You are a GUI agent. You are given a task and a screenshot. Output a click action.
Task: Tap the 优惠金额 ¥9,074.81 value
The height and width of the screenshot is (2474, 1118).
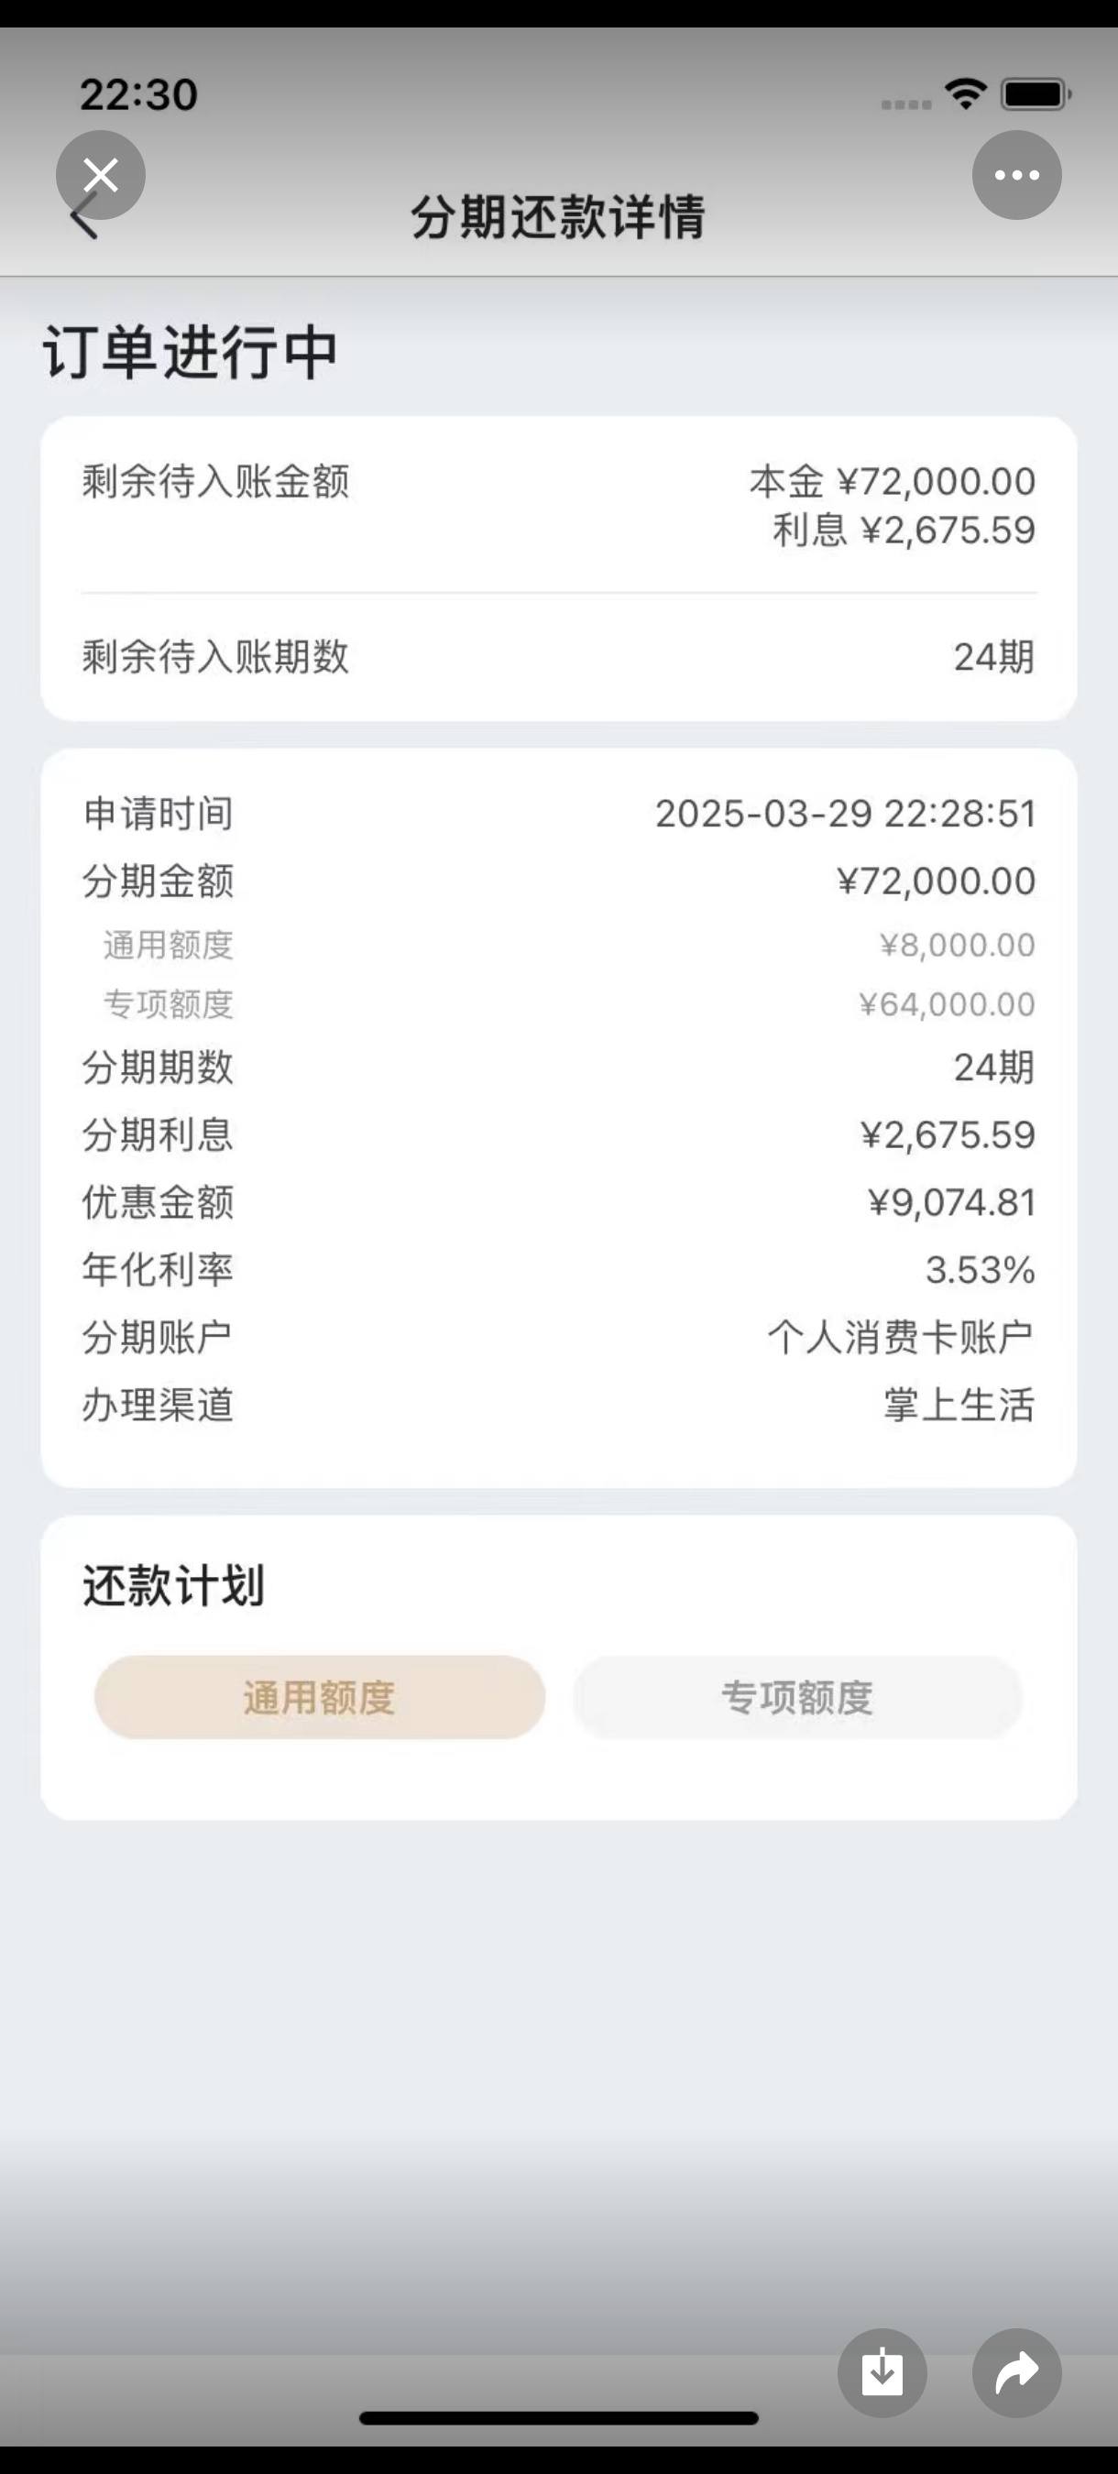coord(952,1202)
